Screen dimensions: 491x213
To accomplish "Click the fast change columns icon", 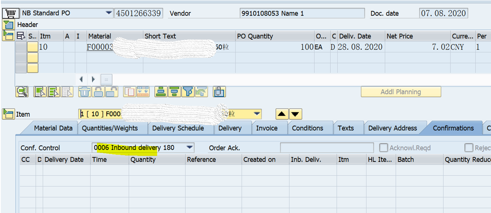I will pos(143,92).
